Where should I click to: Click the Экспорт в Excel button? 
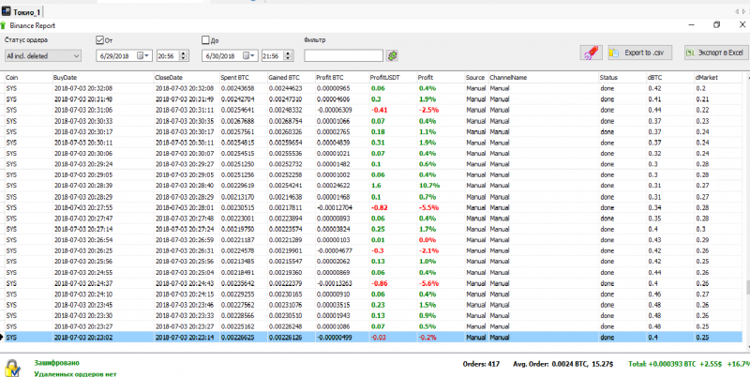click(715, 53)
